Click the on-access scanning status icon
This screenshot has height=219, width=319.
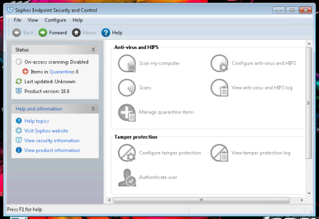coord(19,62)
